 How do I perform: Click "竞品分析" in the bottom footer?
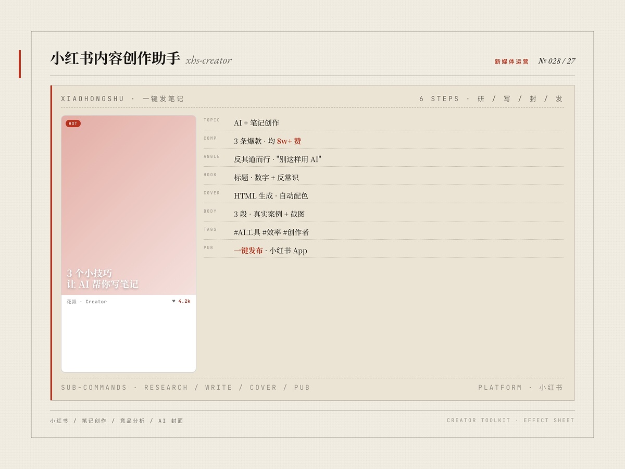[132, 421]
